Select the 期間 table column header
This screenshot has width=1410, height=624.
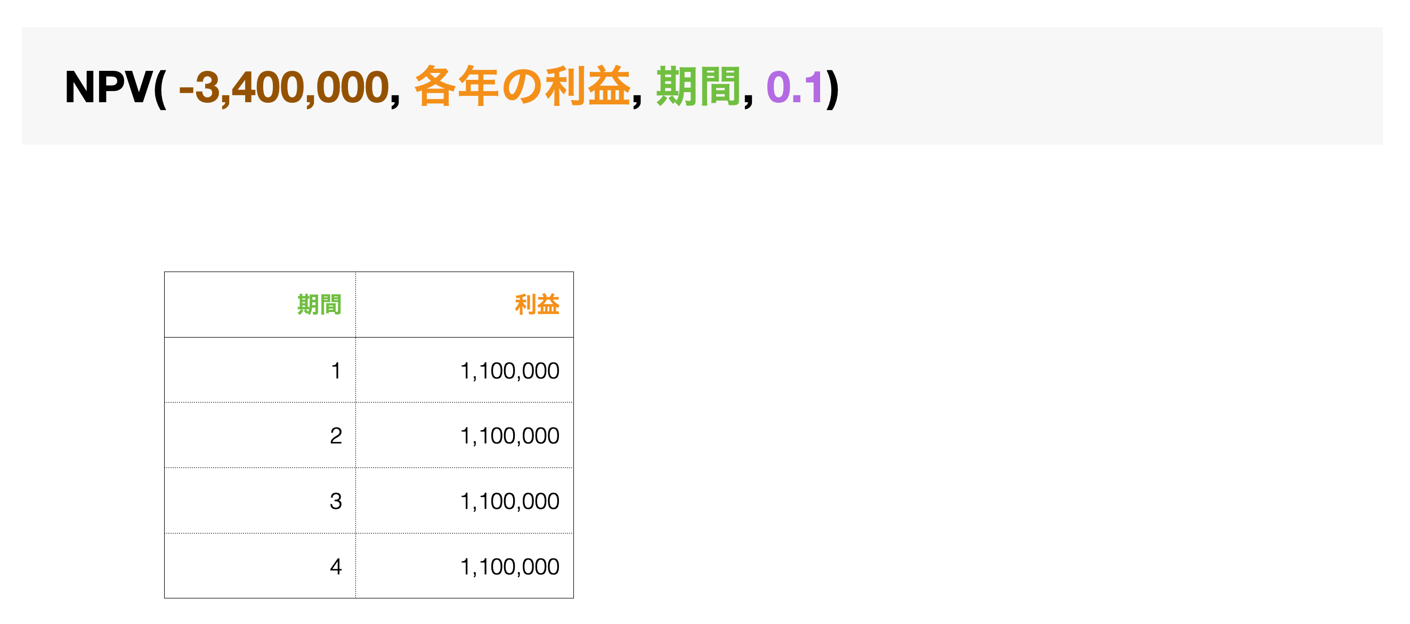pyautogui.click(x=319, y=305)
